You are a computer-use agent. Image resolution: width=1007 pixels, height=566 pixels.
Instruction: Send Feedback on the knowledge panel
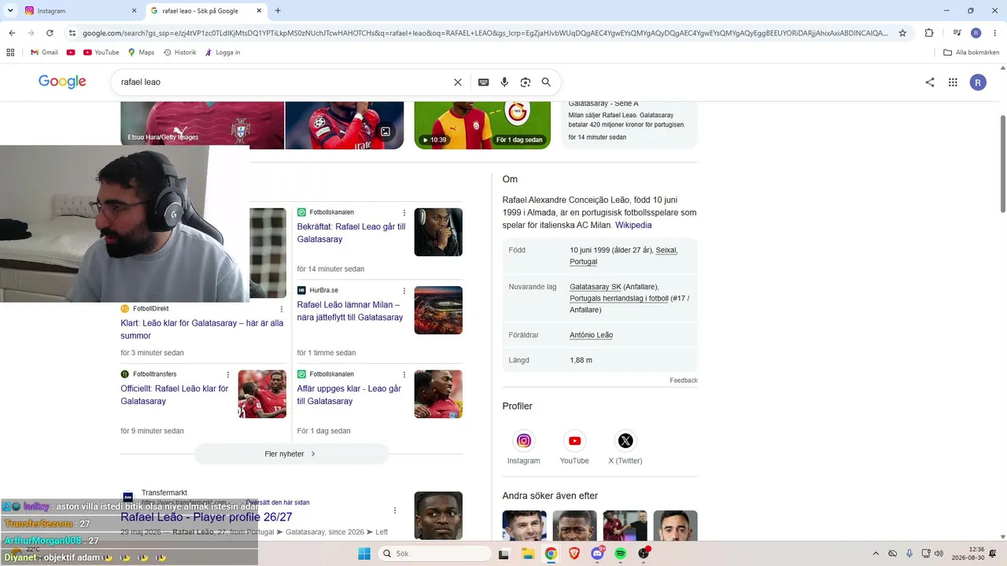[x=684, y=380]
